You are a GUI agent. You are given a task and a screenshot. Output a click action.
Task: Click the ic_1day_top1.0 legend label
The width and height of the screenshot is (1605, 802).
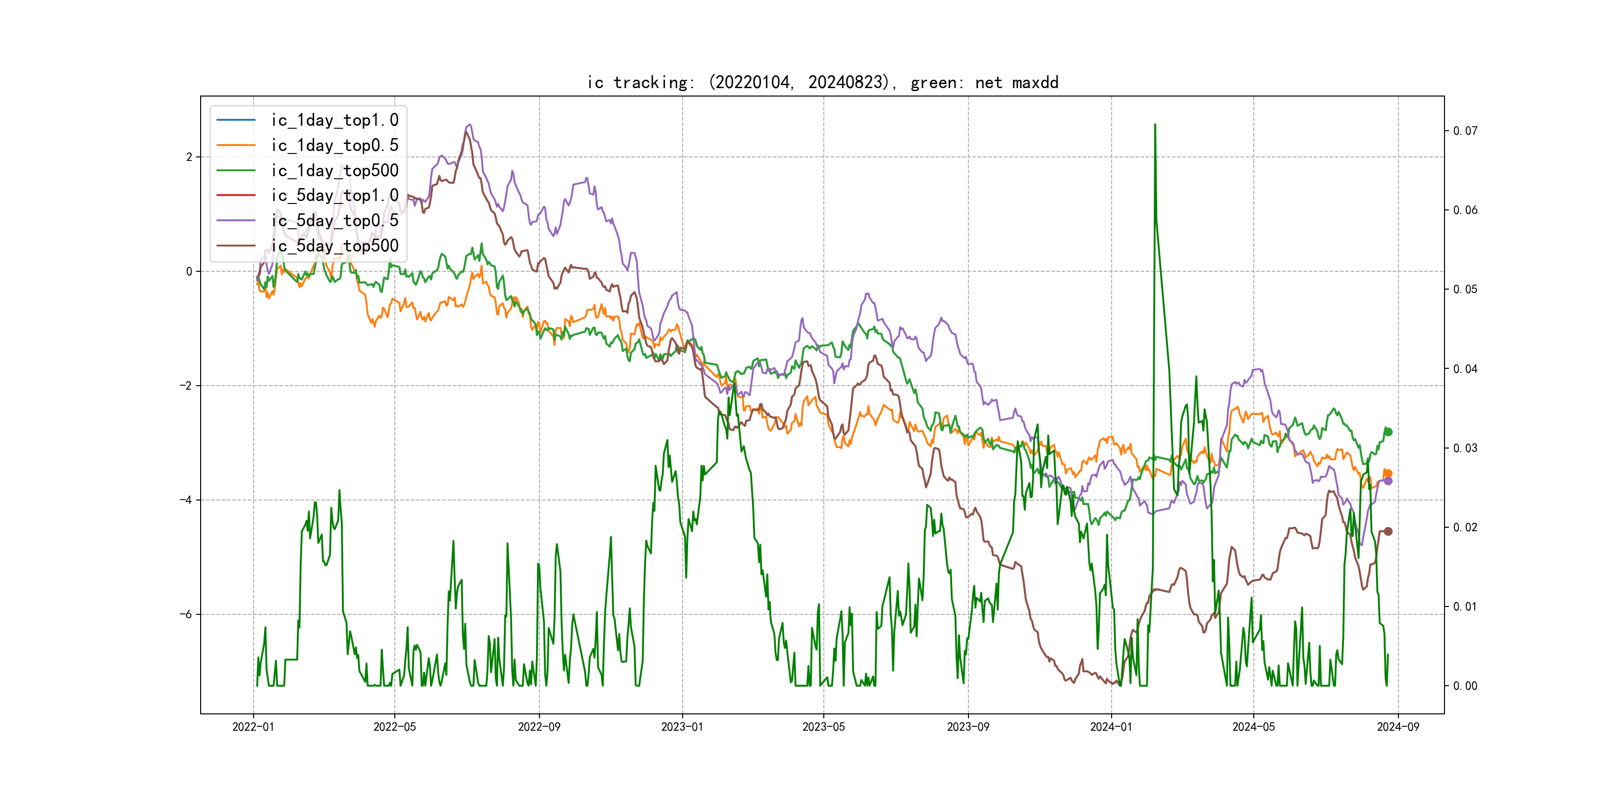[334, 120]
